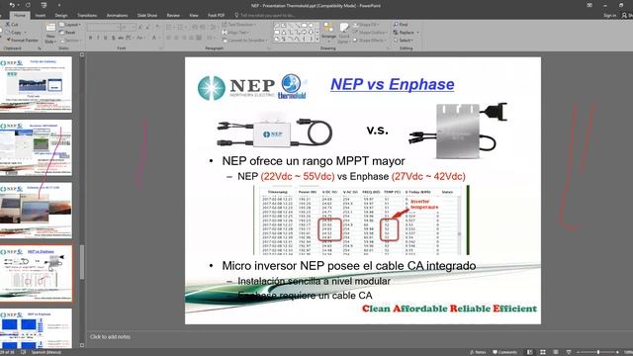
Task: Click the Redo icon in title bar
Action: (28, 5)
